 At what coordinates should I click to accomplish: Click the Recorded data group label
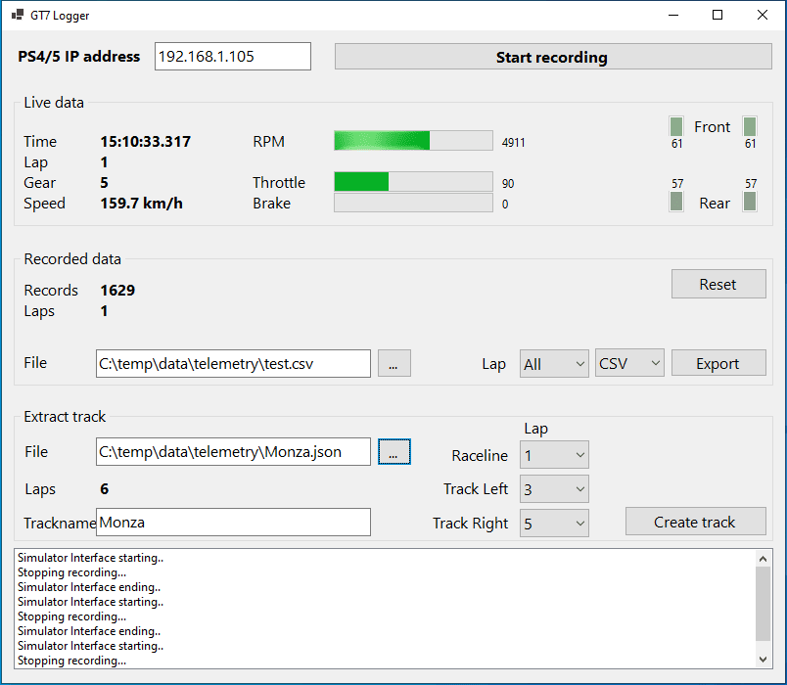click(72, 259)
